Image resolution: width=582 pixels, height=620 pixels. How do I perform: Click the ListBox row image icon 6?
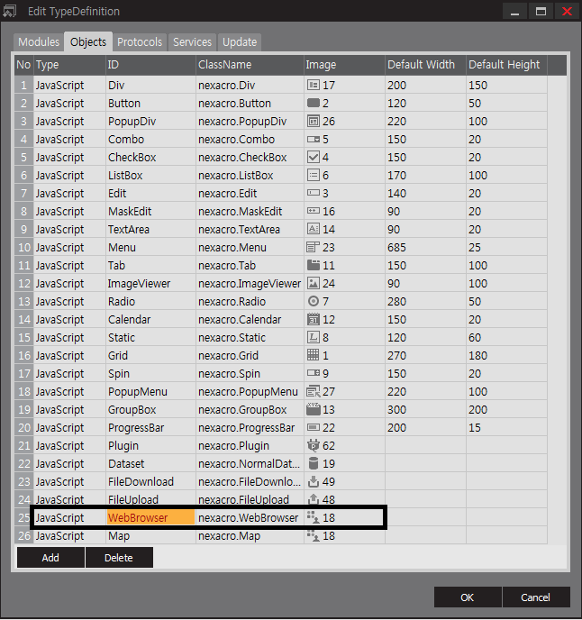tap(314, 175)
